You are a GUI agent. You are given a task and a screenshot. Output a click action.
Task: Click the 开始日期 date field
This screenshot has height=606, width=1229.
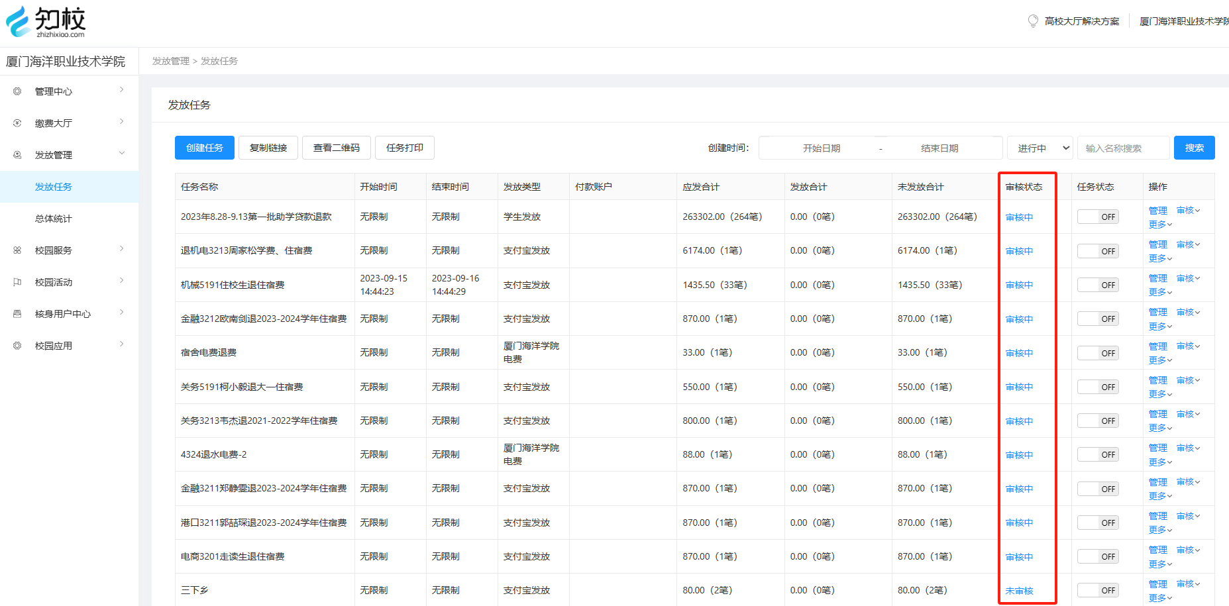(x=821, y=148)
